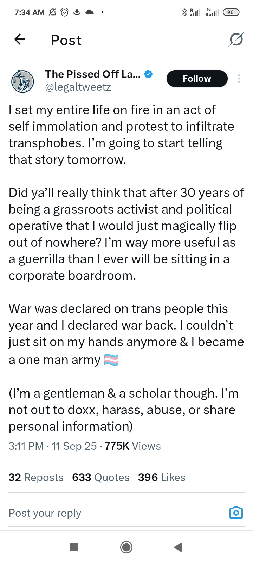
Task: Follow The Pissed Off Lawyer account
Action: [x=197, y=79]
